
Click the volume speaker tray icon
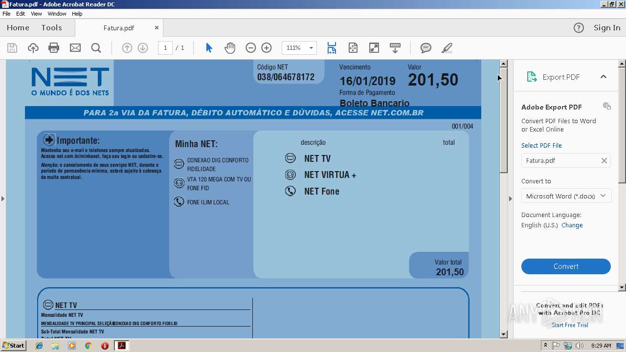click(x=580, y=346)
